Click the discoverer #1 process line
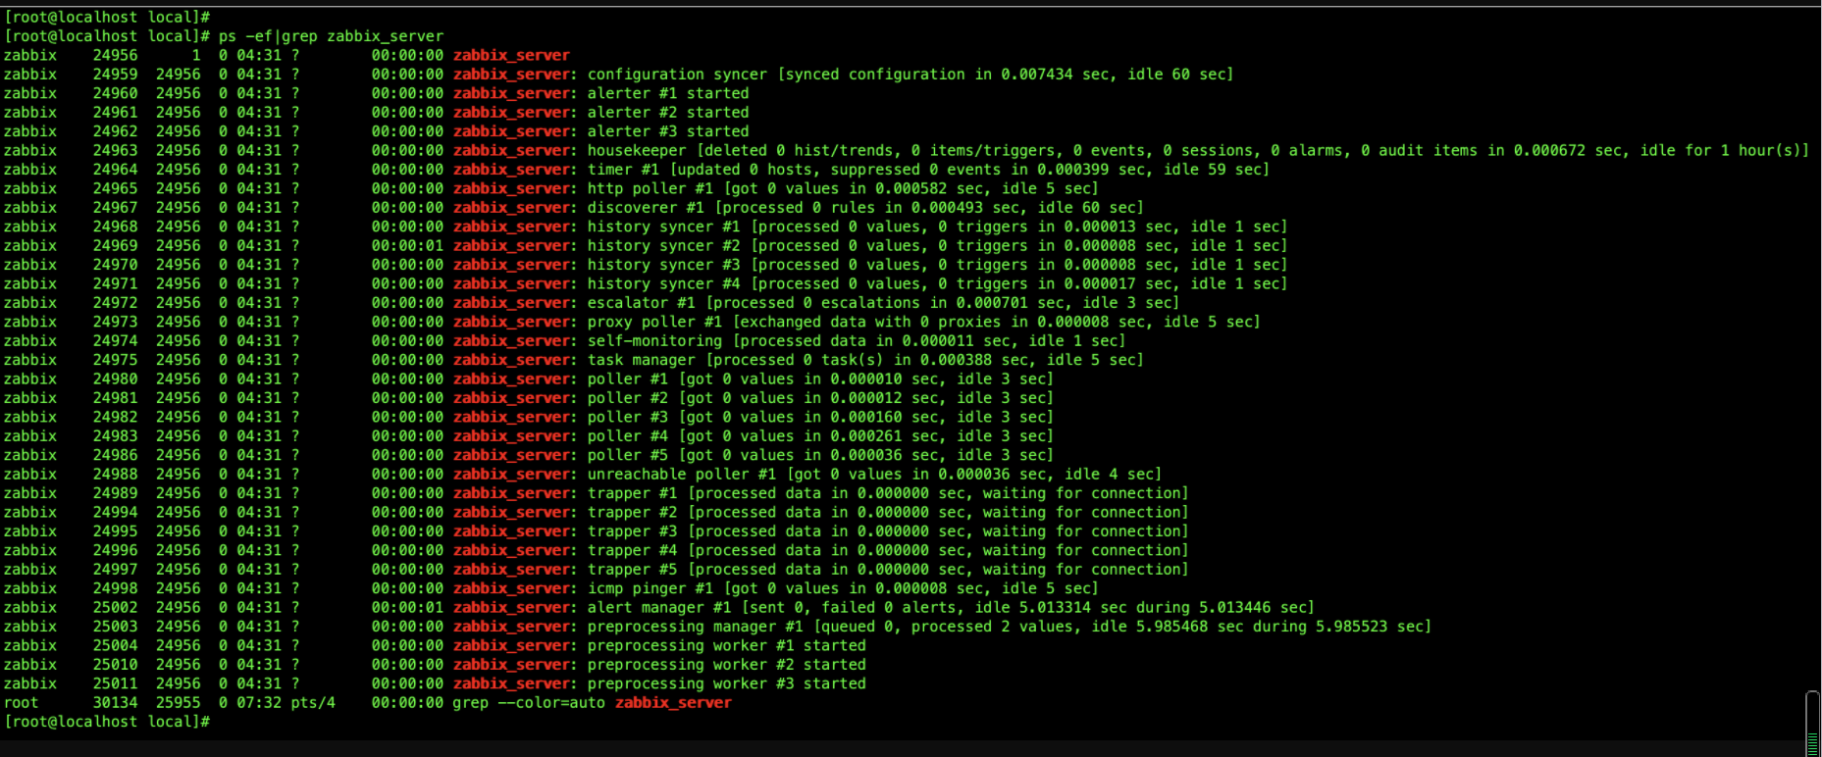This screenshot has width=1822, height=757. point(573,207)
